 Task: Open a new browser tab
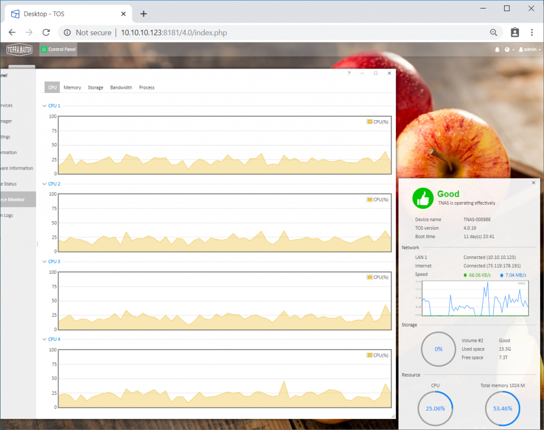point(143,14)
